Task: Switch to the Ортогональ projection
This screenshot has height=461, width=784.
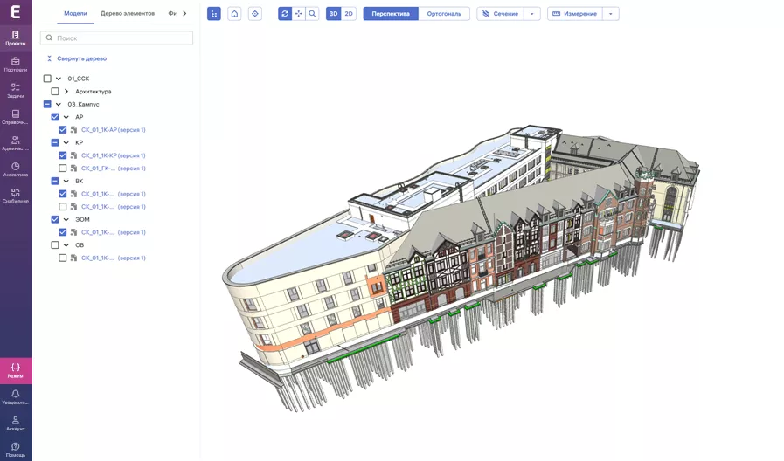Action: 444,14
